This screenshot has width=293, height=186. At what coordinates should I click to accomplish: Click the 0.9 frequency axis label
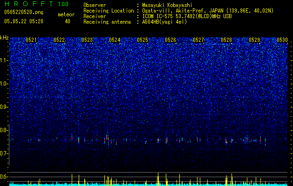[4, 107]
